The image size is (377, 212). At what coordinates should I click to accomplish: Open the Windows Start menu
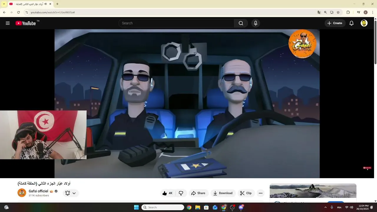[136, 207]
